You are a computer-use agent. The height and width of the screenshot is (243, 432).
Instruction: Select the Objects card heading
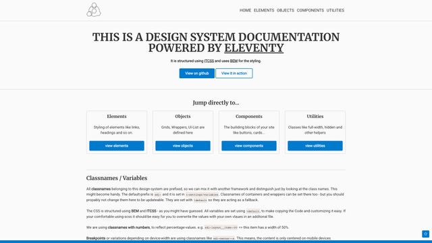pos(183,116)
